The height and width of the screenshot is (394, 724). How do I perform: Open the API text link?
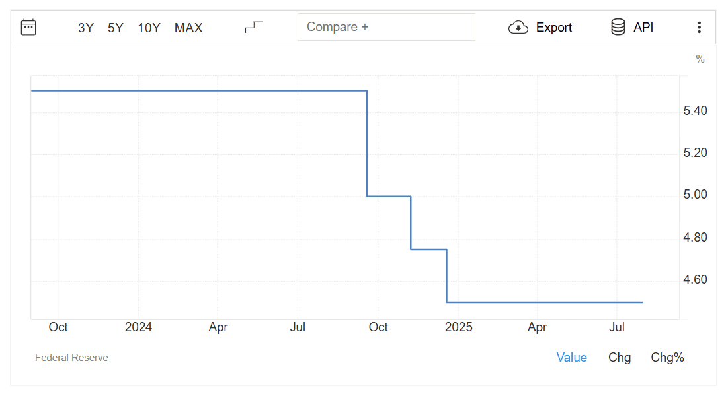pos(643,28)
